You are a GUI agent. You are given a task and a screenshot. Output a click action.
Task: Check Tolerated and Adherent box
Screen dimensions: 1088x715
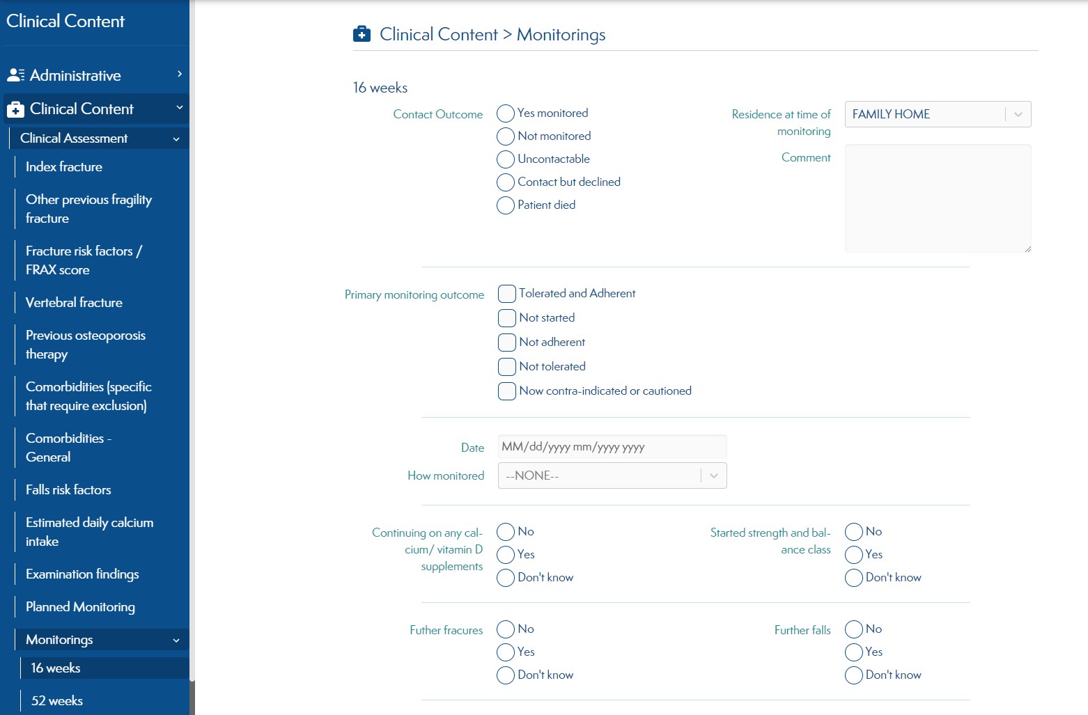click(x=507, y=294)
